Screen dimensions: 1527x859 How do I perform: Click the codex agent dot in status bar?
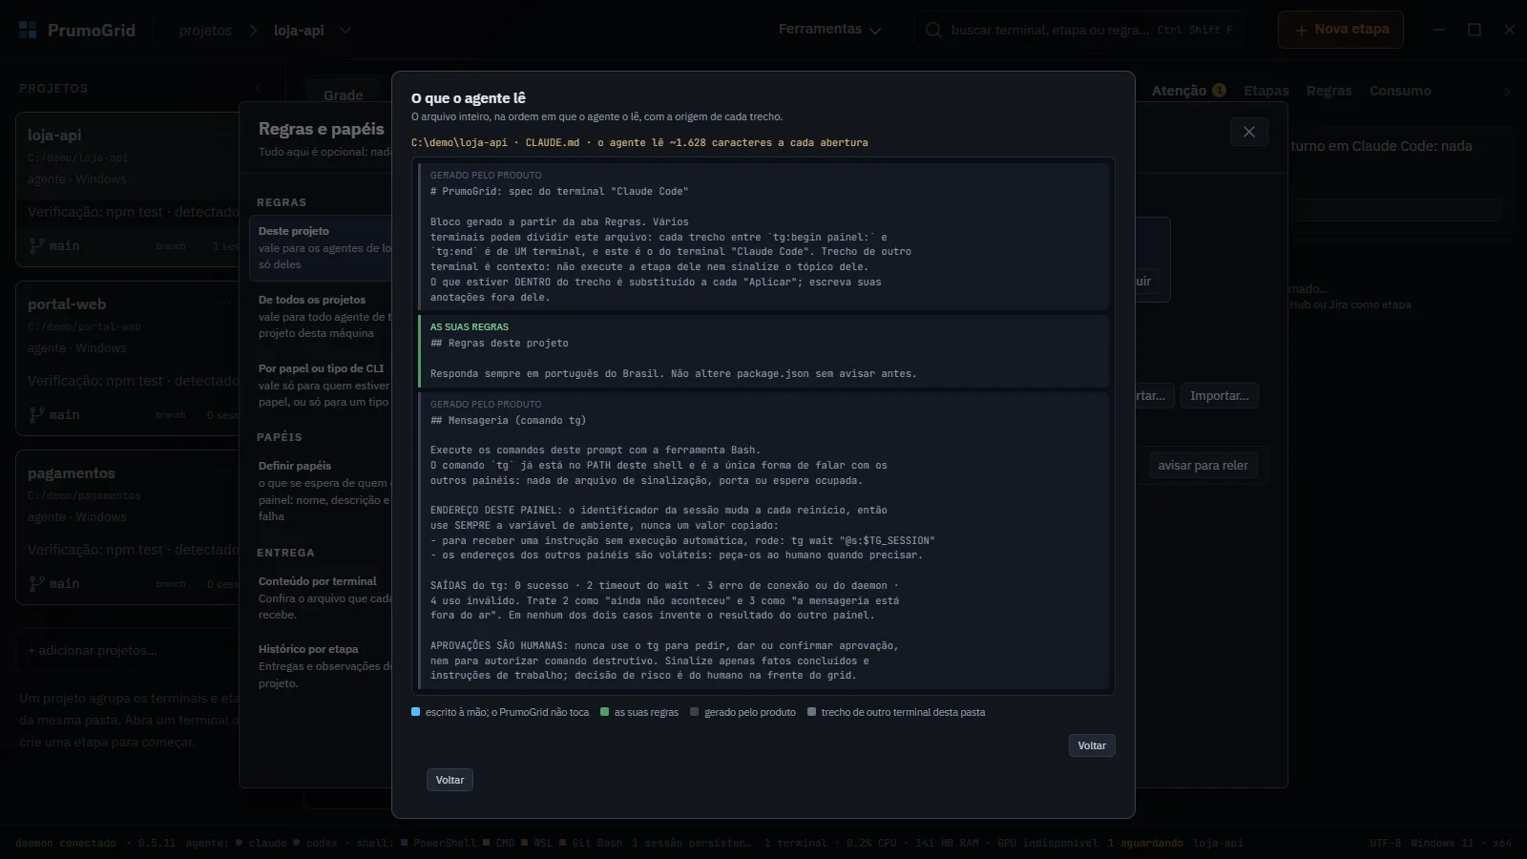[297, 843]
